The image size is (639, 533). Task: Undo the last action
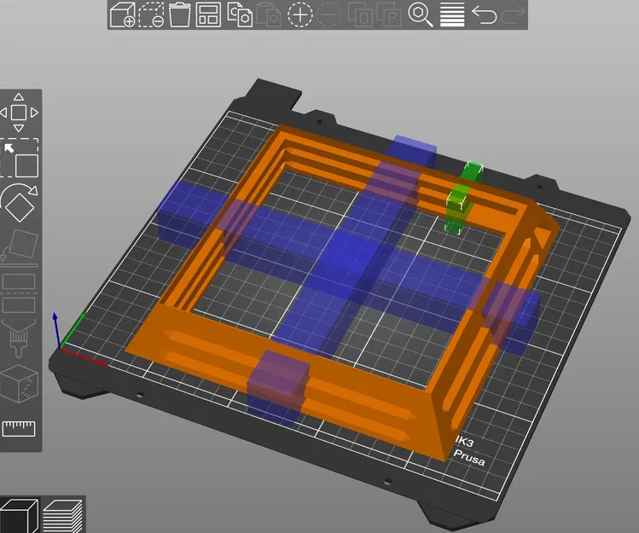(484, 14)
